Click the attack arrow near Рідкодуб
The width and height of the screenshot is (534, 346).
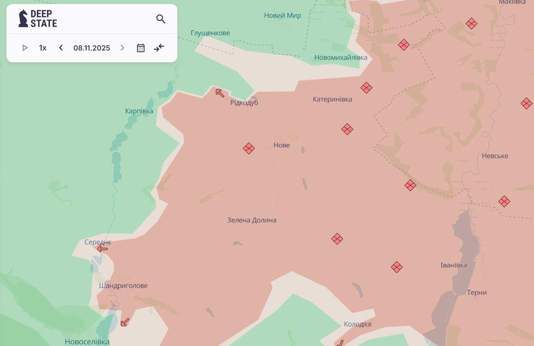(220, 93)
